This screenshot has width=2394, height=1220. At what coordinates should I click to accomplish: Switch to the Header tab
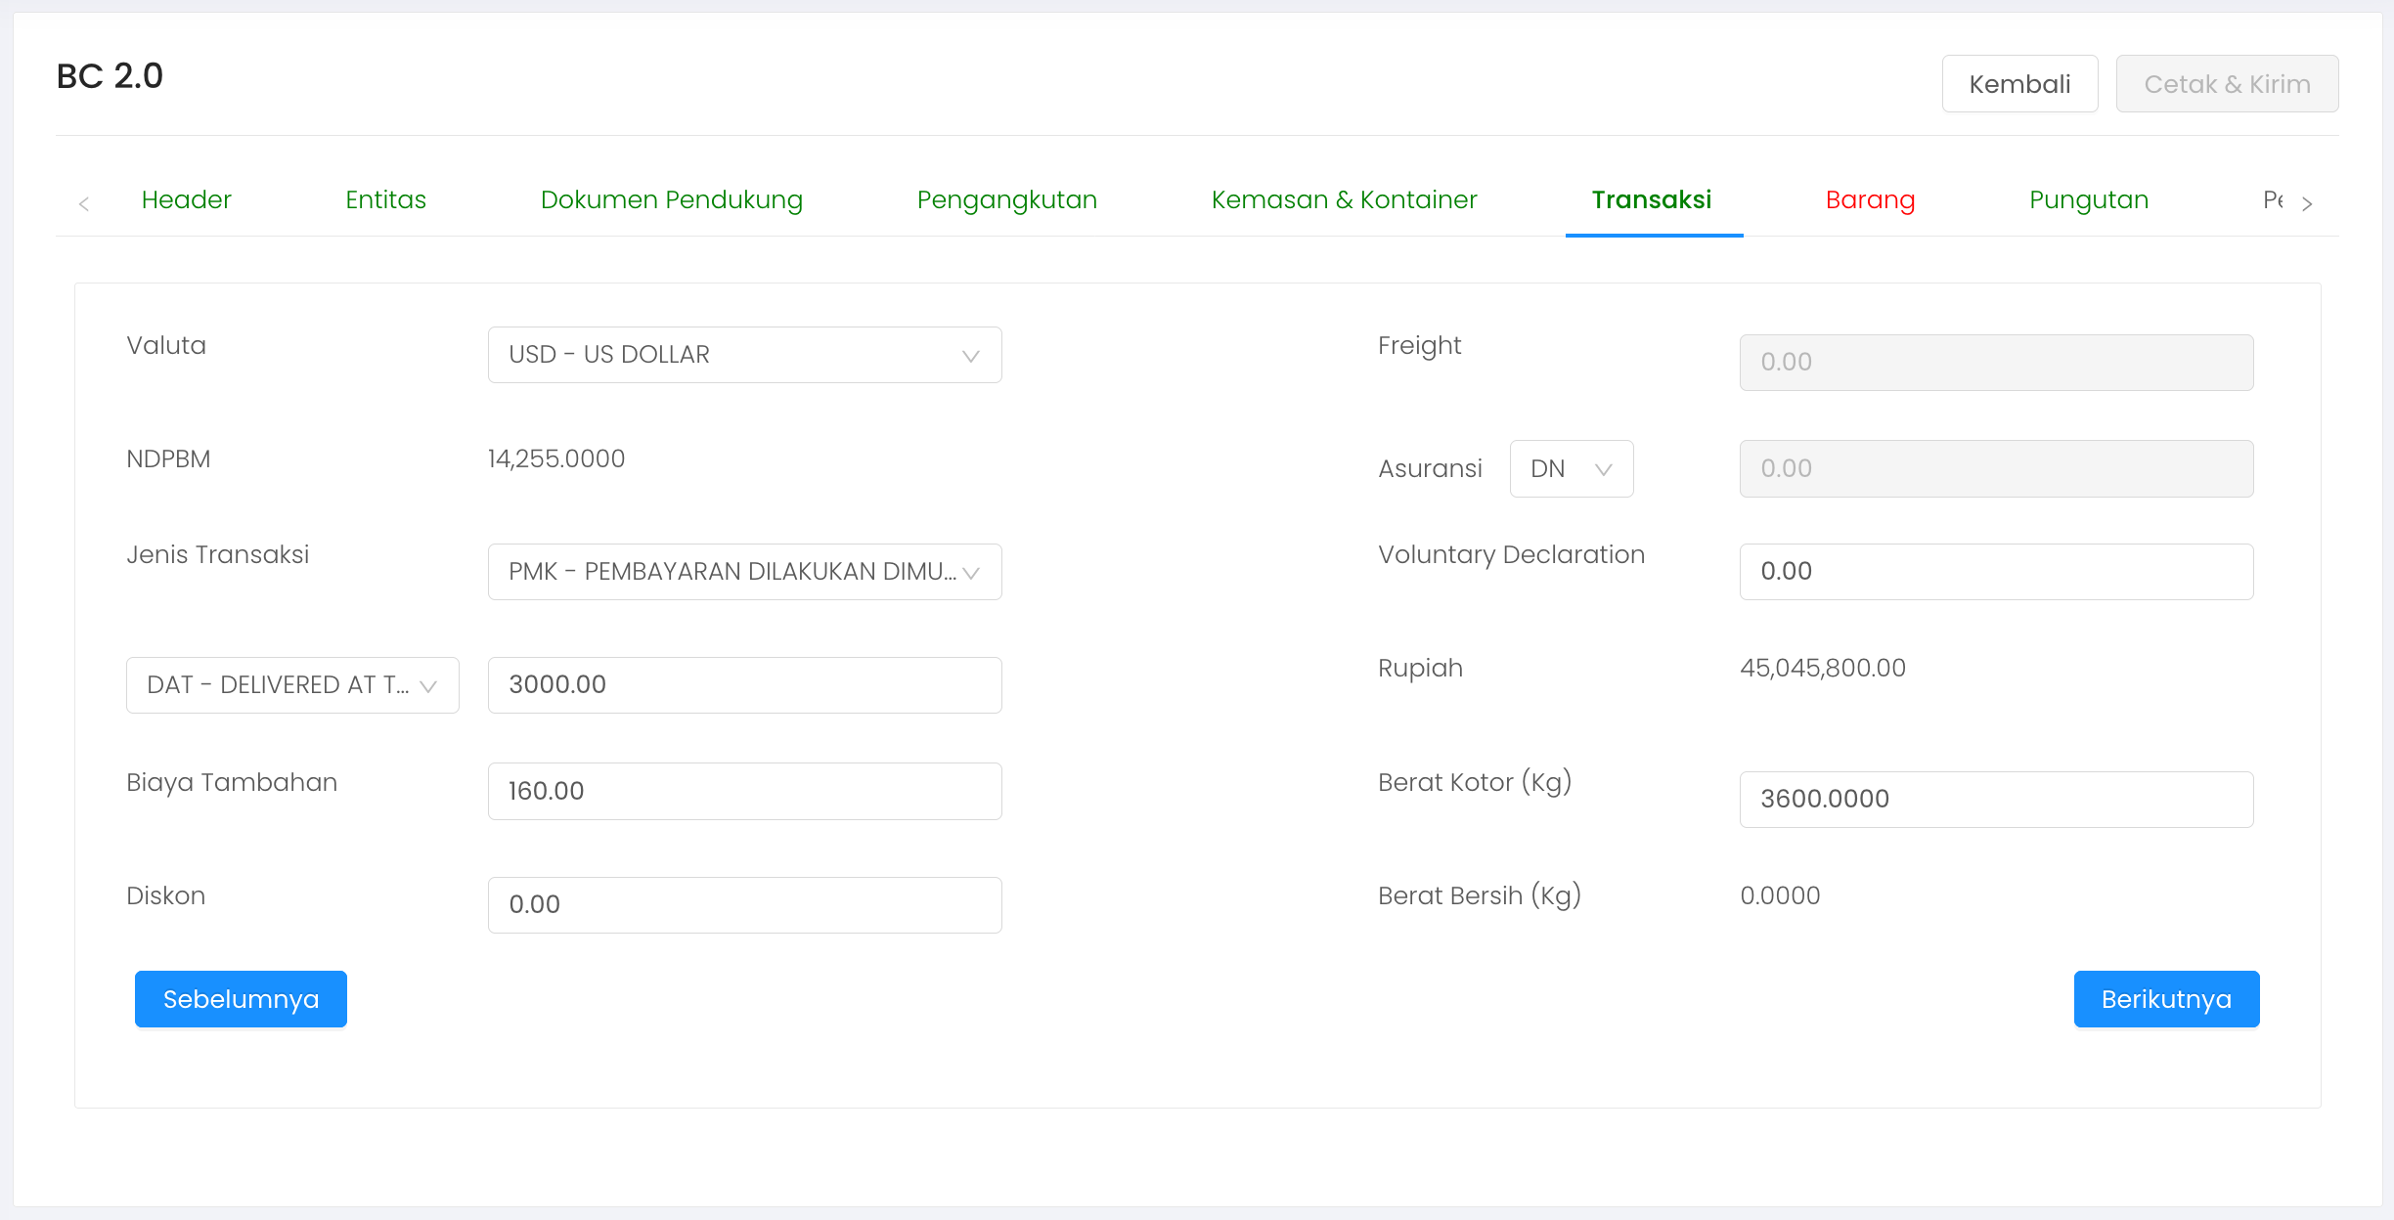[x=186, y=200]
